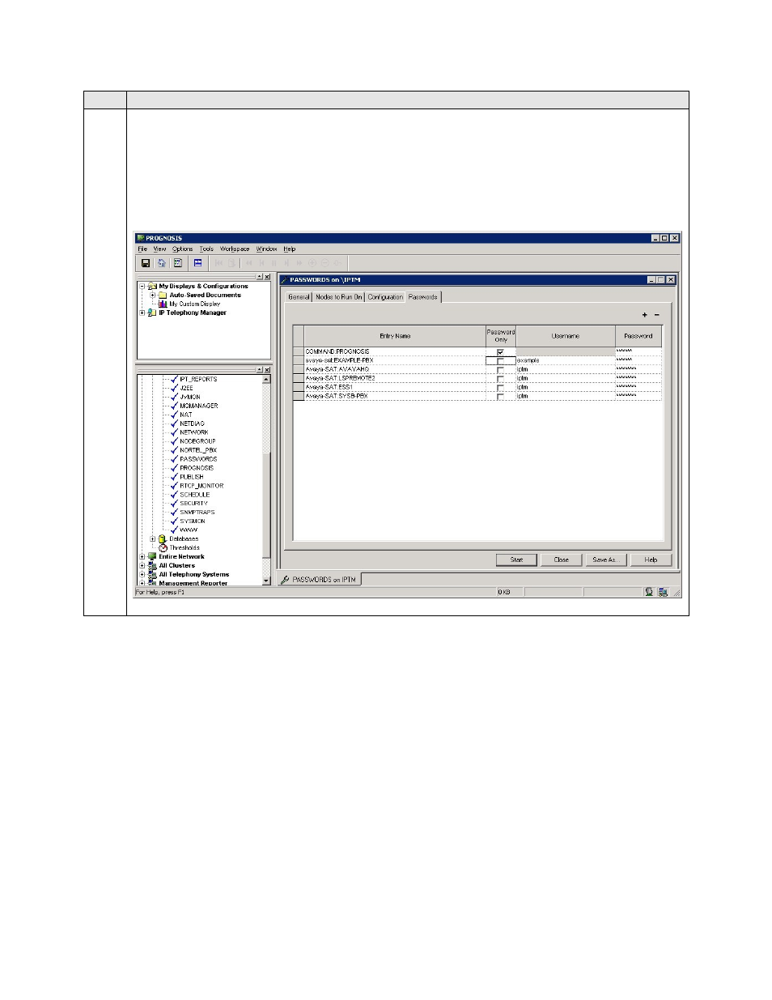Expand the All Clusters node
The width and height of the screenshot is (772, 1000).
pyautogui.click(x=142, y=565)
